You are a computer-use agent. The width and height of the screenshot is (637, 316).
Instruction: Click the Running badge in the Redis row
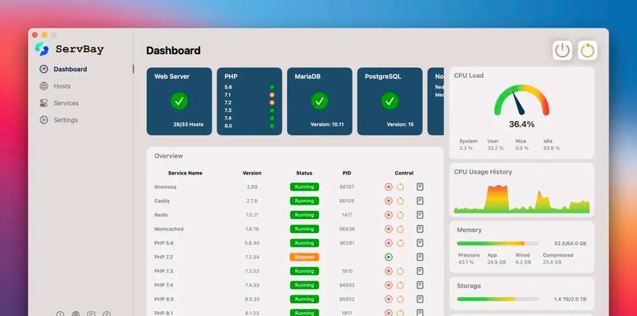tap(304, 215)
